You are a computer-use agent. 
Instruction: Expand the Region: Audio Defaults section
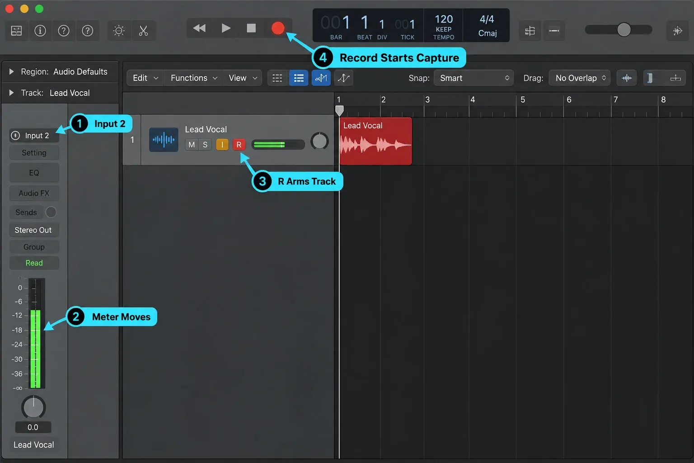(12, 71)
